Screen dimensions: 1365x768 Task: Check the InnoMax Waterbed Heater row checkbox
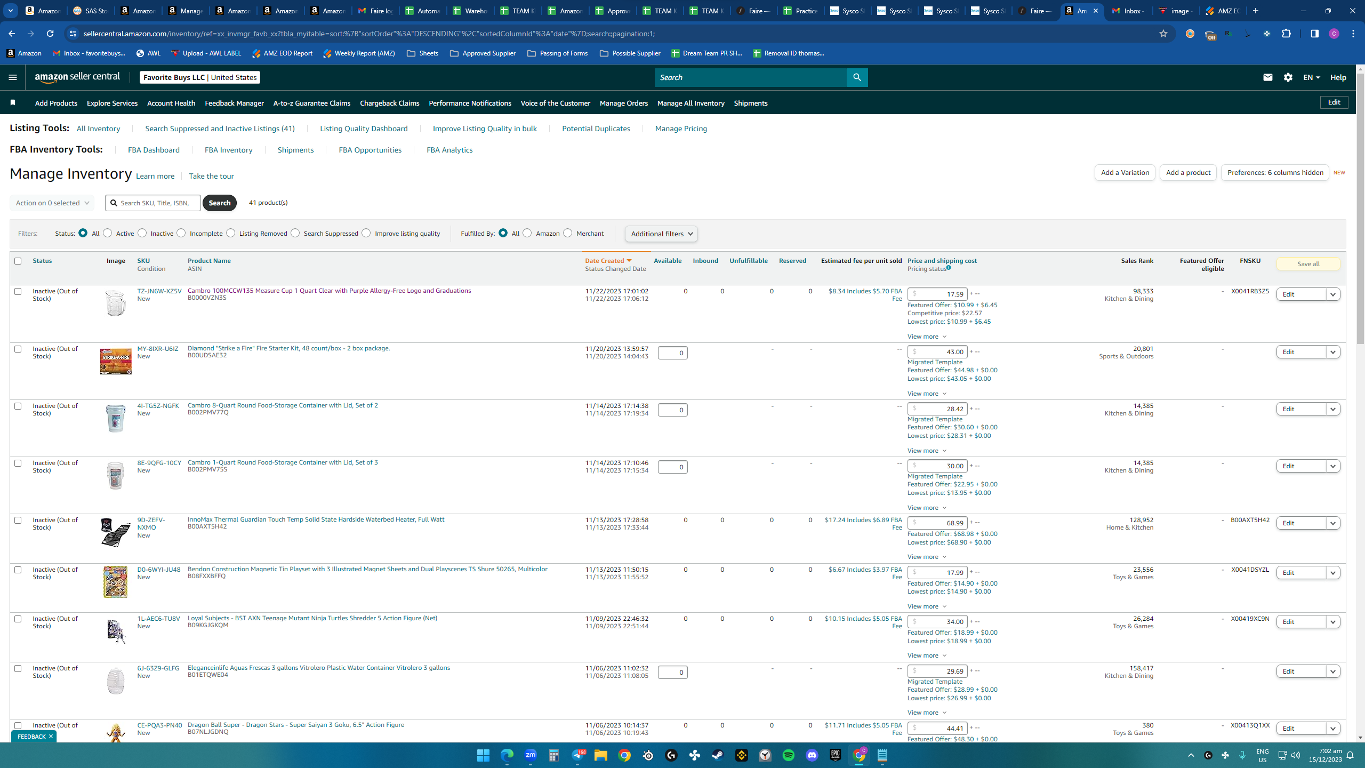[x=18, y=520]
